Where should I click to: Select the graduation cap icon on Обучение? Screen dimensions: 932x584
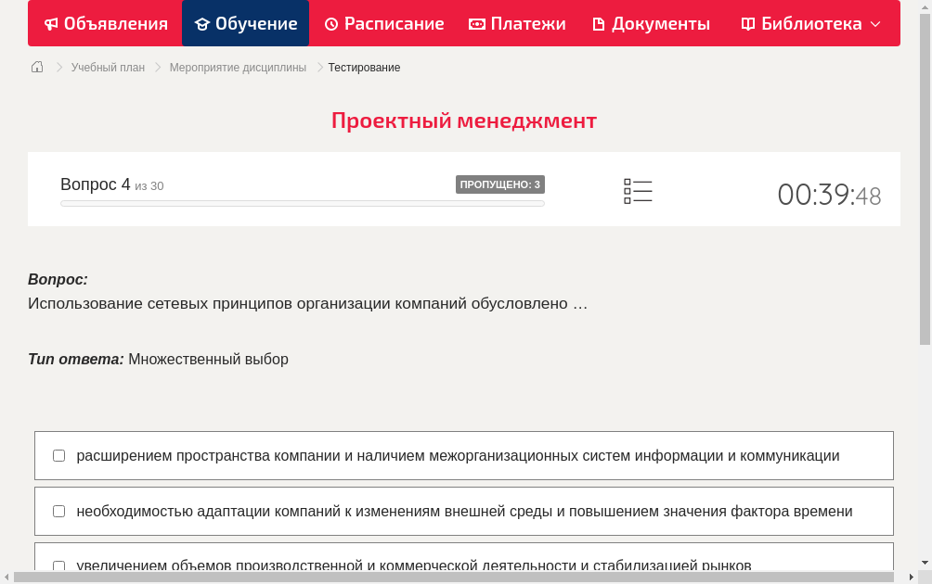tap(205, 23)
